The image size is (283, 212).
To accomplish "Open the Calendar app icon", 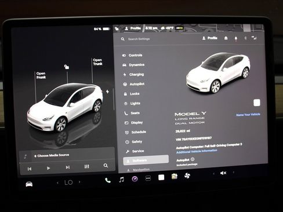I will coord(175,177).
